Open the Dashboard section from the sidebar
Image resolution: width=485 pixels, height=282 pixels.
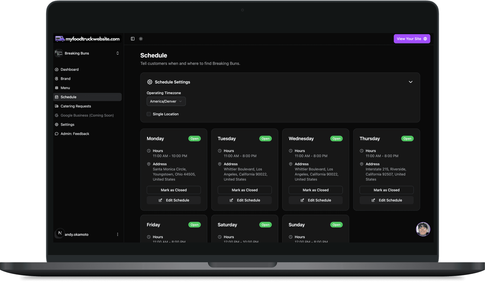coord(70,69)
